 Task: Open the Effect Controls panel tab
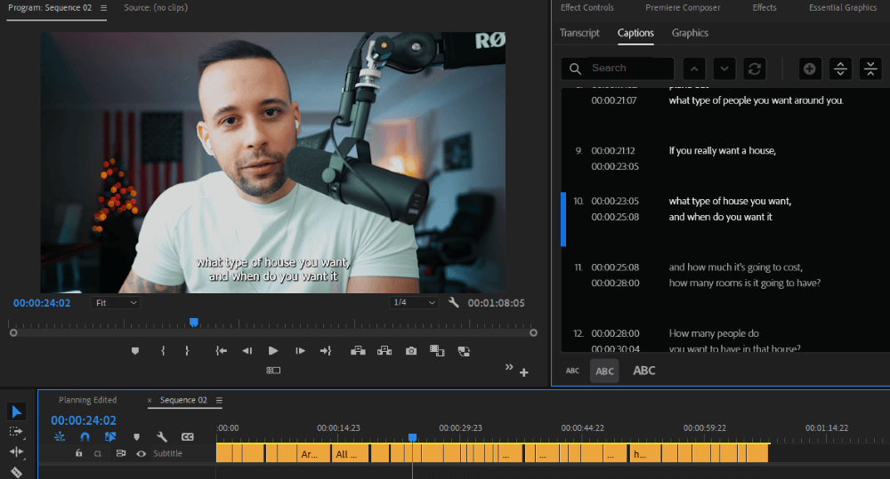587,7
